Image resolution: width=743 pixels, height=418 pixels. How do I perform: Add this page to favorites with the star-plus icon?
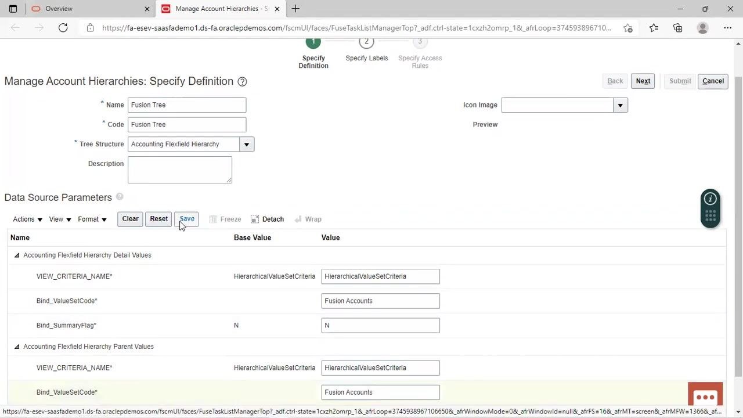point(627,28)
